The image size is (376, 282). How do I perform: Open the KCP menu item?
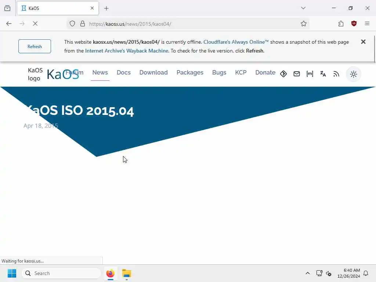pyautogui.click(x=241, y=72)
